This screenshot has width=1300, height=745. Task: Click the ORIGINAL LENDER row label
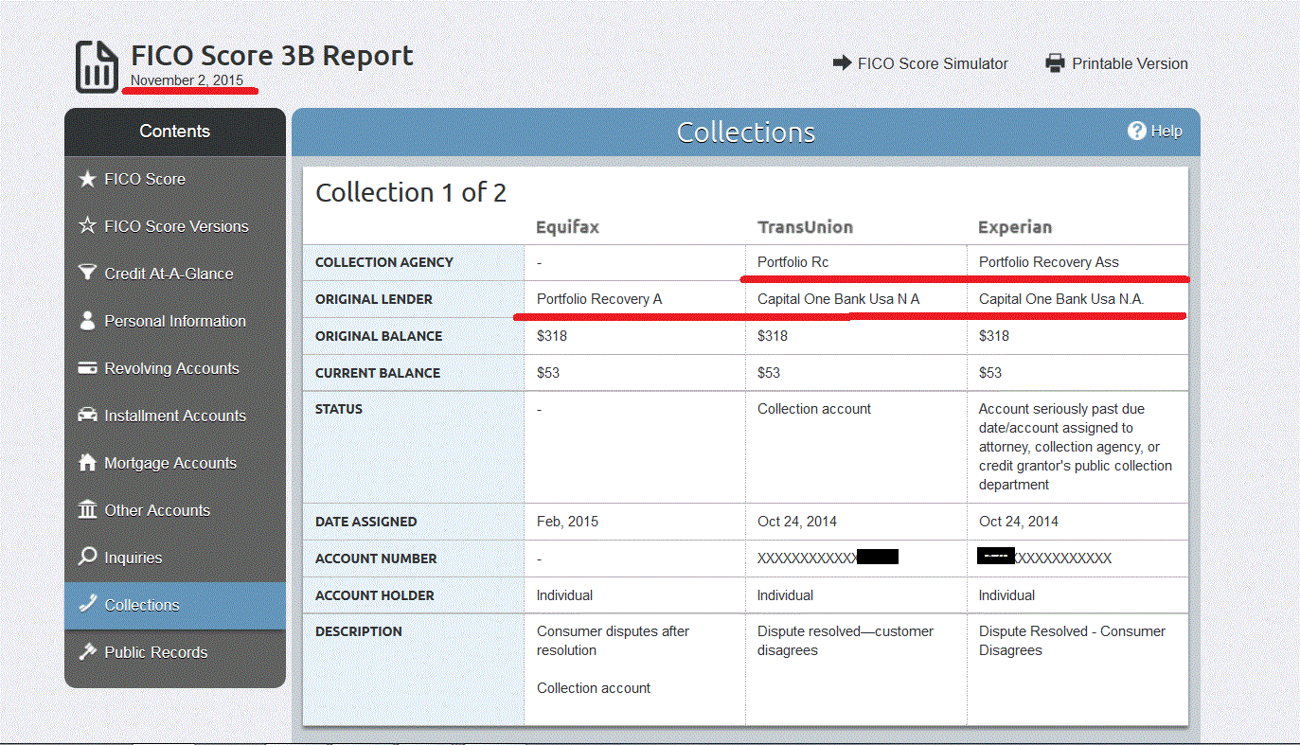click(x=374, y=299)
